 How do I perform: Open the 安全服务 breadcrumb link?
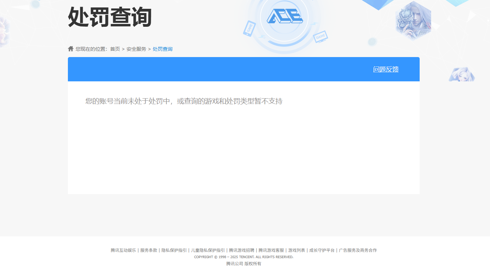coord(137,49)
